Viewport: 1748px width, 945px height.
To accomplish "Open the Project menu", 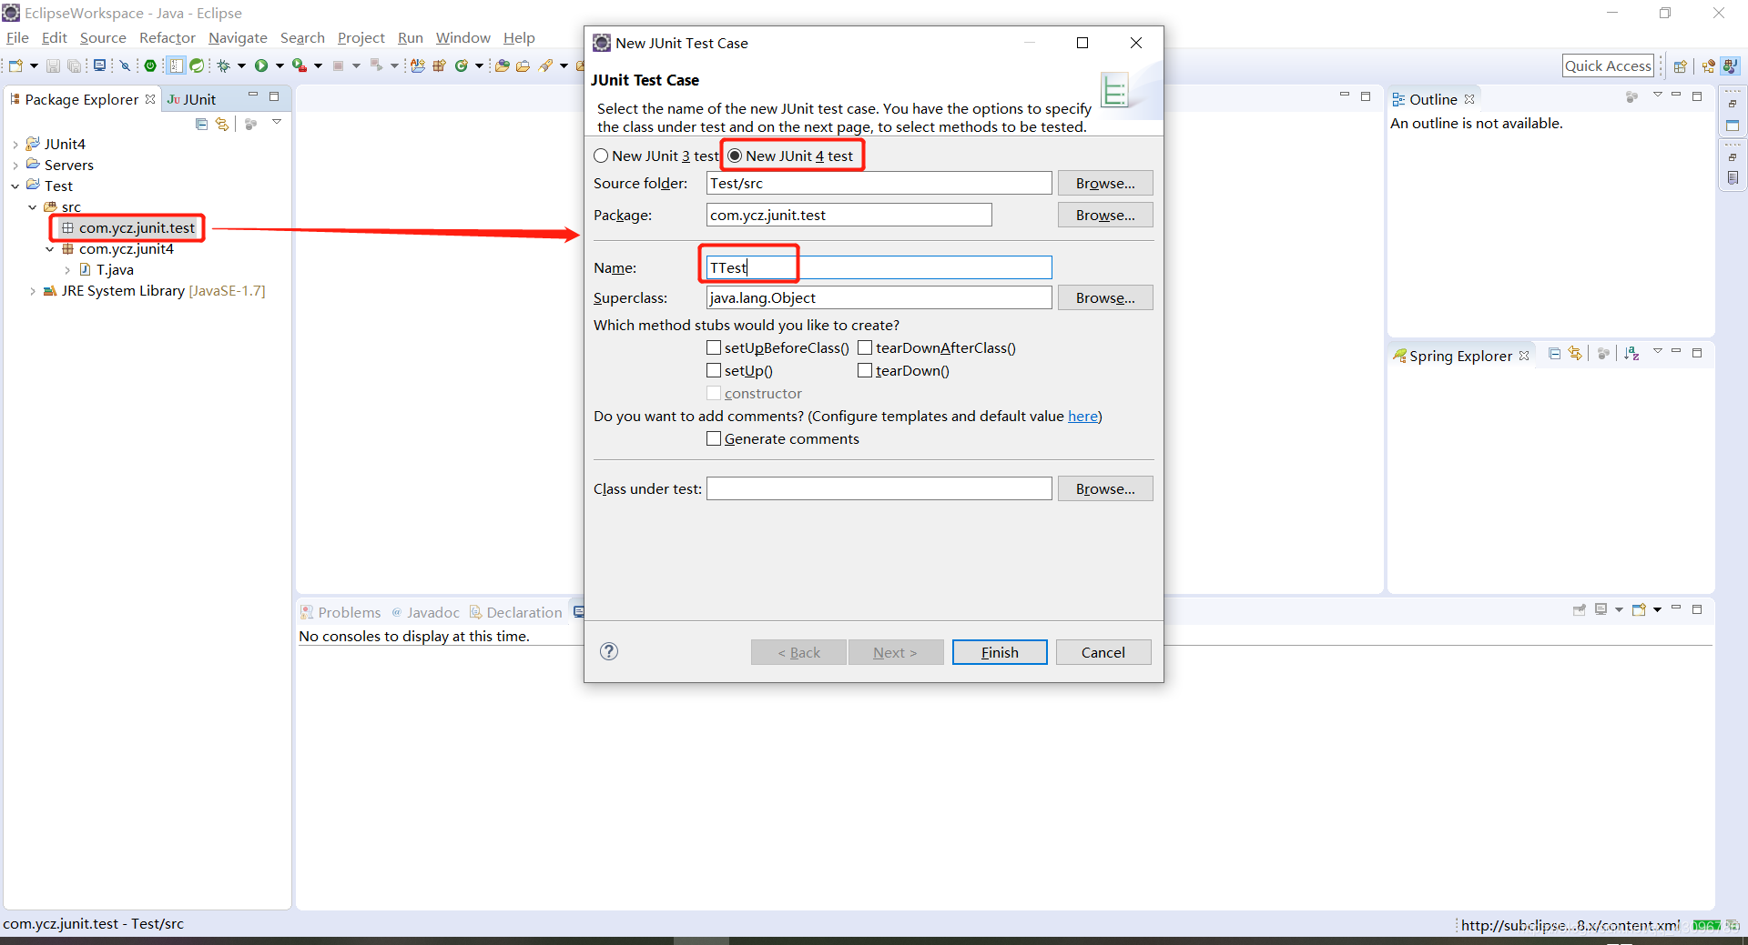I will click(x=361, y=37).
